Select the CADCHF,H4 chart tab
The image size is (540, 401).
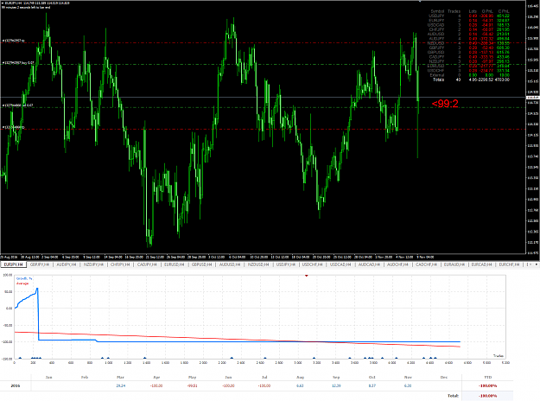click(426, 264)
